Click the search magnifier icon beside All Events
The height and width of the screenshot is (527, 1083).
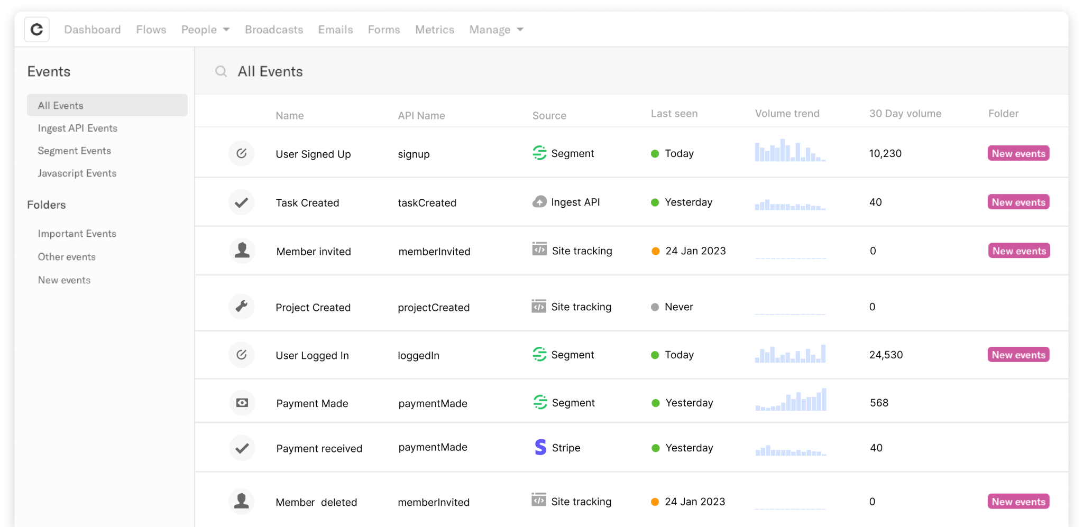tap(221, 71)
